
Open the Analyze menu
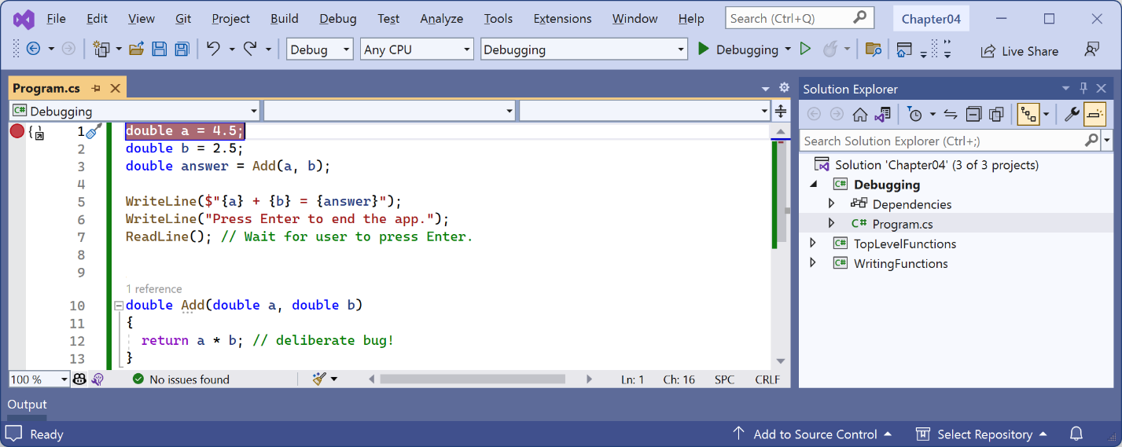pyautogui.click(x=442, y=19)
